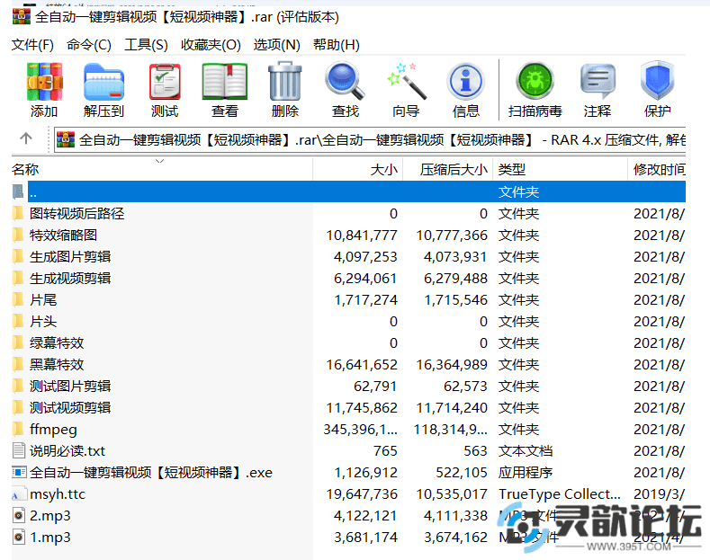
Task: Select the ffmpeg folder name
Action: (53, 429)
